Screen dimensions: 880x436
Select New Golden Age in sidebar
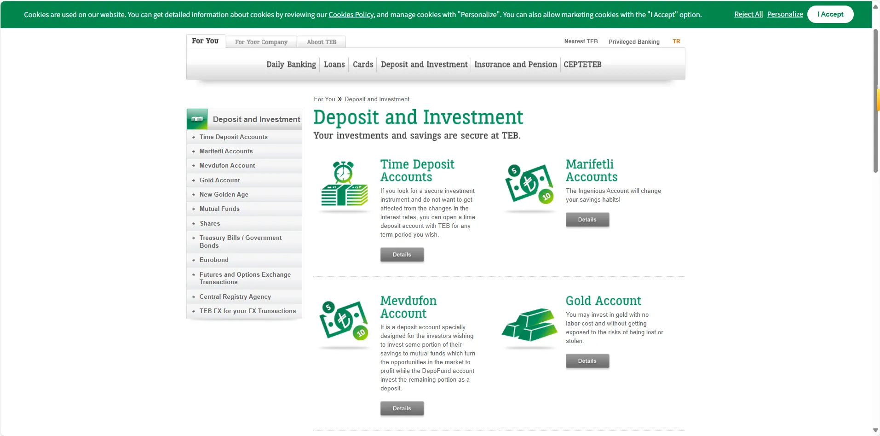(244, 194)
